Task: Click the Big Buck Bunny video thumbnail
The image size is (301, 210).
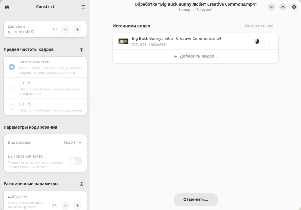Action: pos(123,41)
